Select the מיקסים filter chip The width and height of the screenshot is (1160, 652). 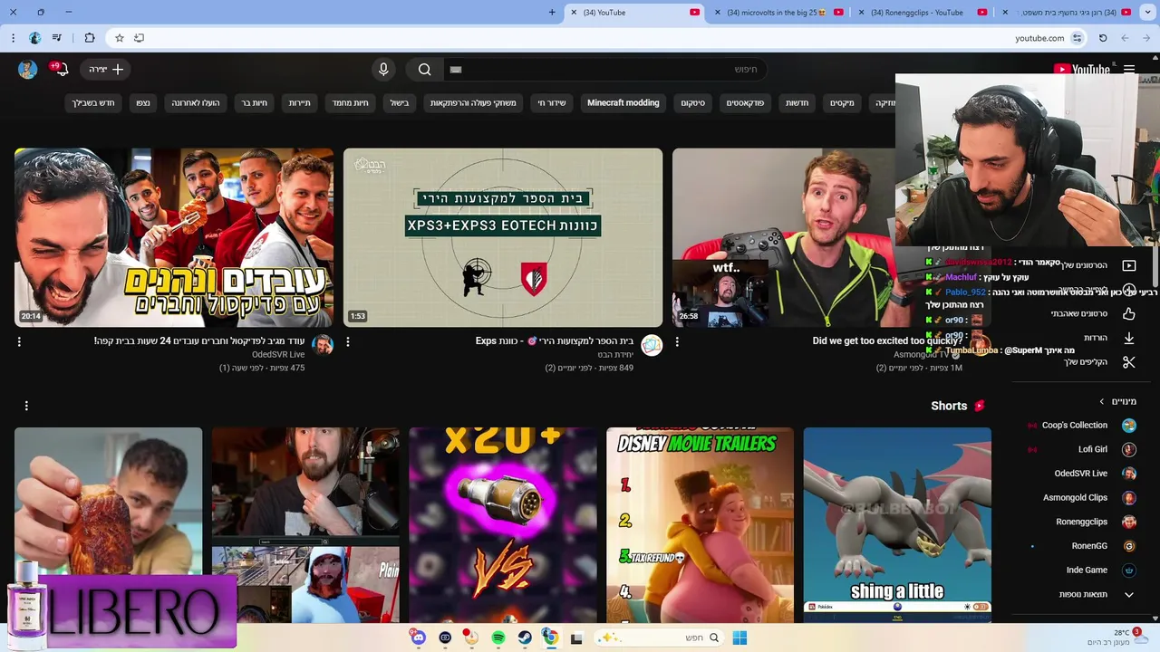click(842, 103)
